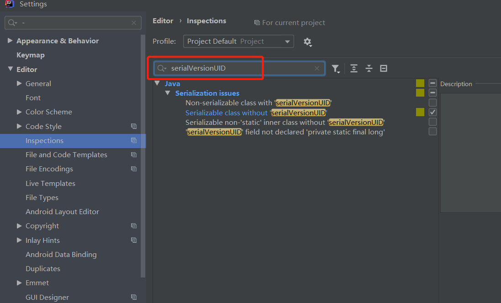Open Duplicates settings page
501x303 pixels.
tap(43, 268)
